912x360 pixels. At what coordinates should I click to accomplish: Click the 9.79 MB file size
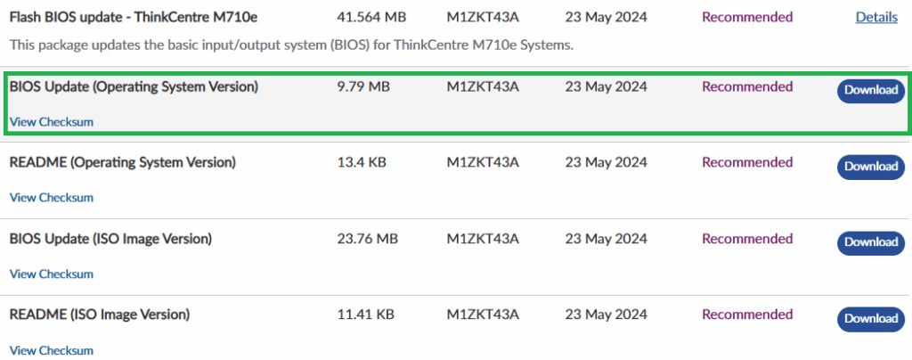click(363, 86)
